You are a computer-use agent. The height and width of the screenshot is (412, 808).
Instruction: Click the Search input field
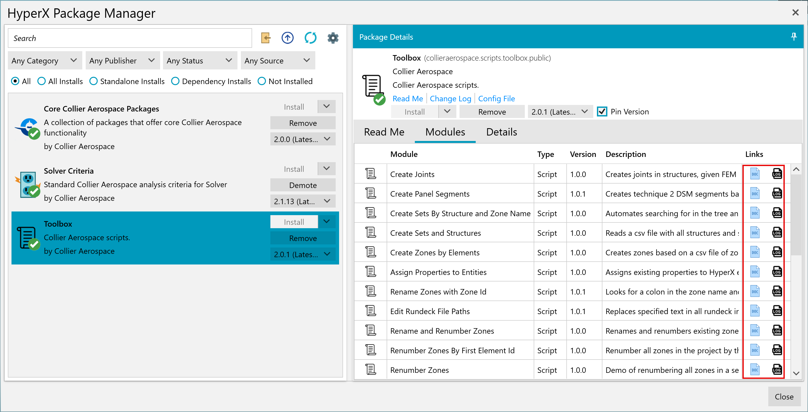click(x=130, y=38)
